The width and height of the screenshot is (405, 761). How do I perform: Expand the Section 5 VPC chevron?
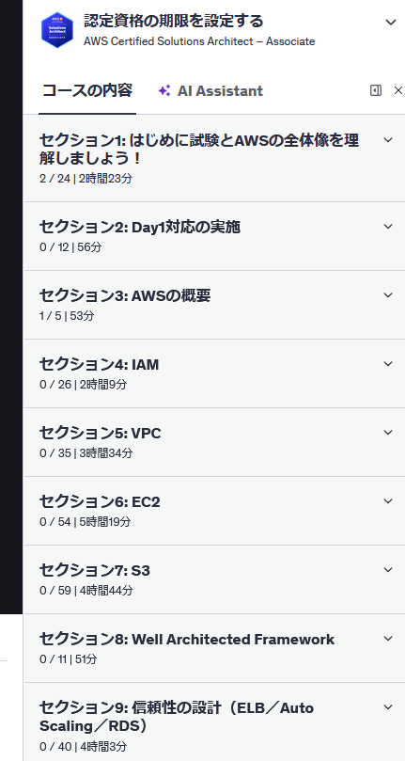[x=387, y=433]
